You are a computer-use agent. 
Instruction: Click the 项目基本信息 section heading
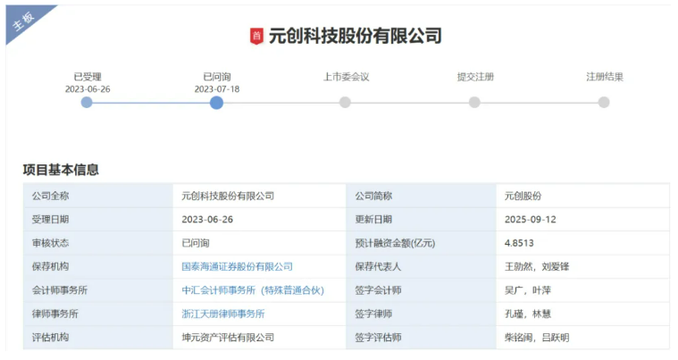click(61, 170)
